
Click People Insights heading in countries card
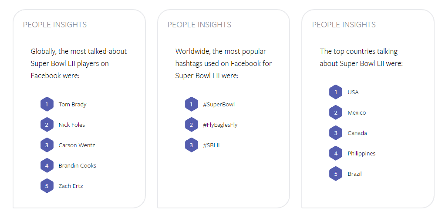coord(344,25)
